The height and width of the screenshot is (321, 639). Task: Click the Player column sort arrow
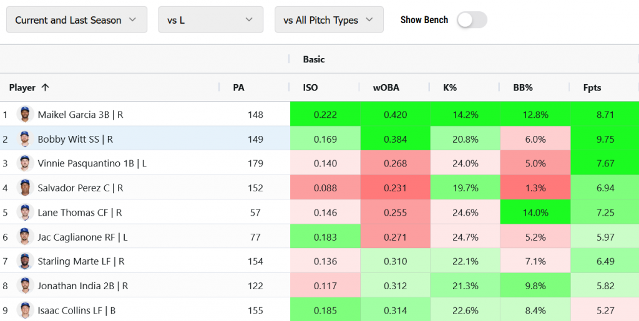[46, 88]
